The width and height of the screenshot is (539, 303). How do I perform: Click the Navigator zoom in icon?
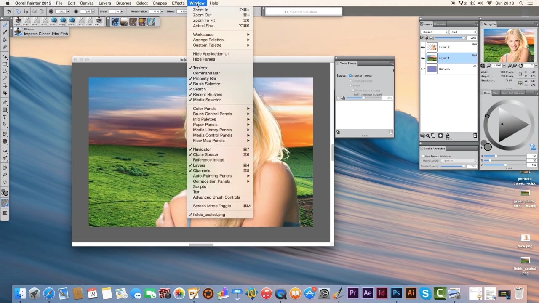[x=515, y=66]
